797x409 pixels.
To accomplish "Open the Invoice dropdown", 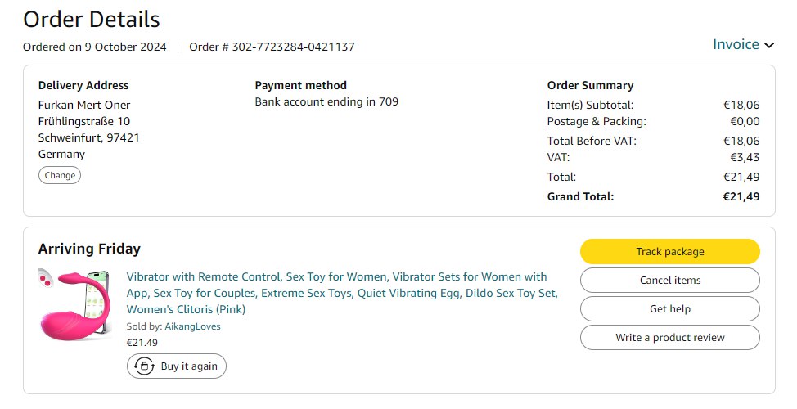I will click(736, 44).
